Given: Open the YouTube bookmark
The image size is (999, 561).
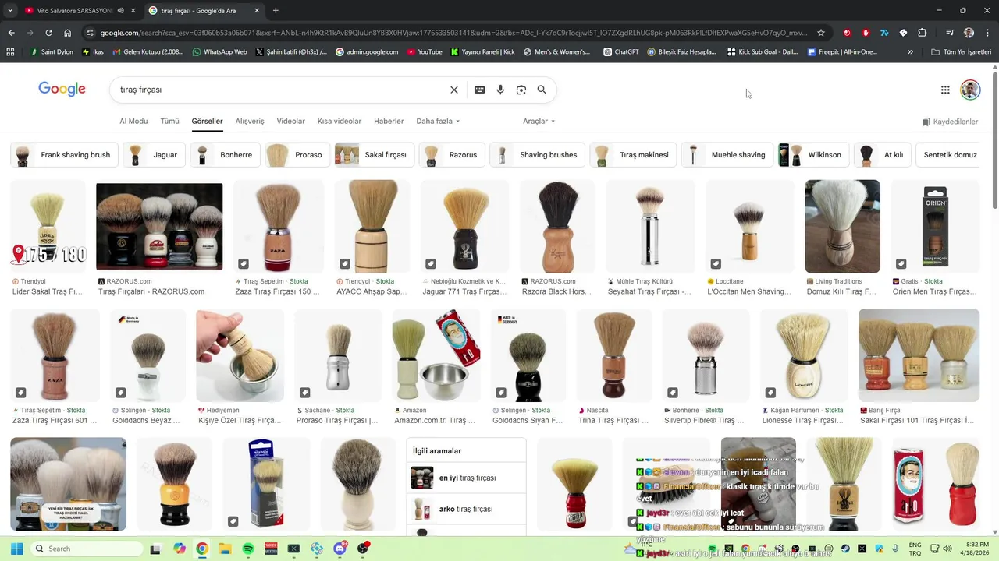Looking at the screenshot, I should [x=425, y=52].
